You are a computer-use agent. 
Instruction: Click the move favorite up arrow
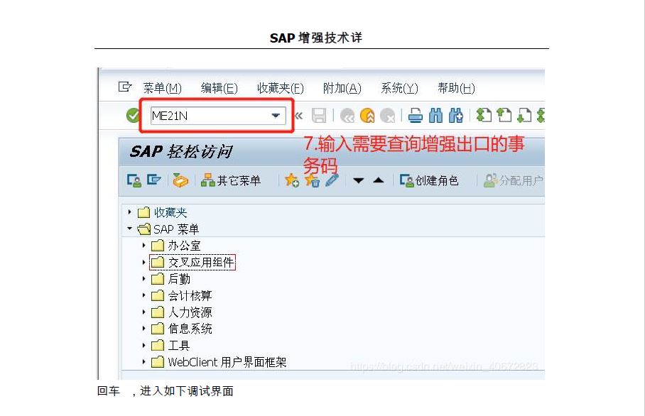click(x=379, y=180)
